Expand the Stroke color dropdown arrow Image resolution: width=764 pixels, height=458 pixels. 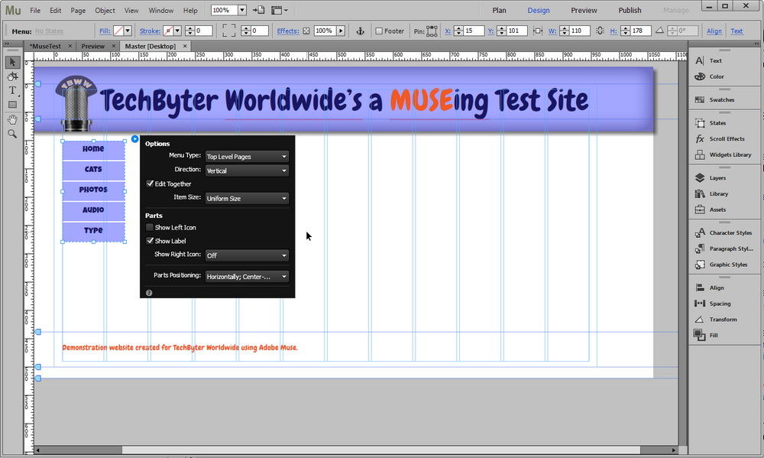(x=177, y=31)
